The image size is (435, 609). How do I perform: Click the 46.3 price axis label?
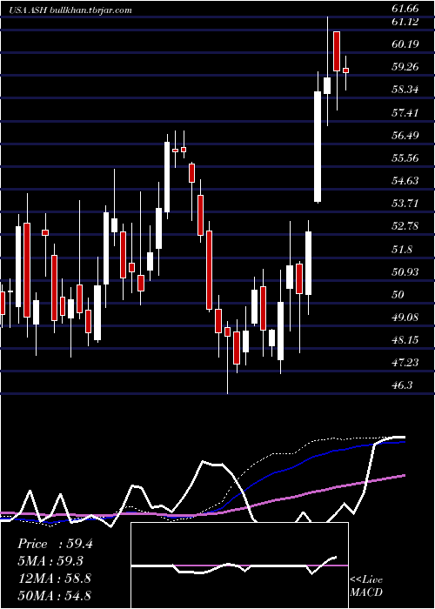pos(402,385)
